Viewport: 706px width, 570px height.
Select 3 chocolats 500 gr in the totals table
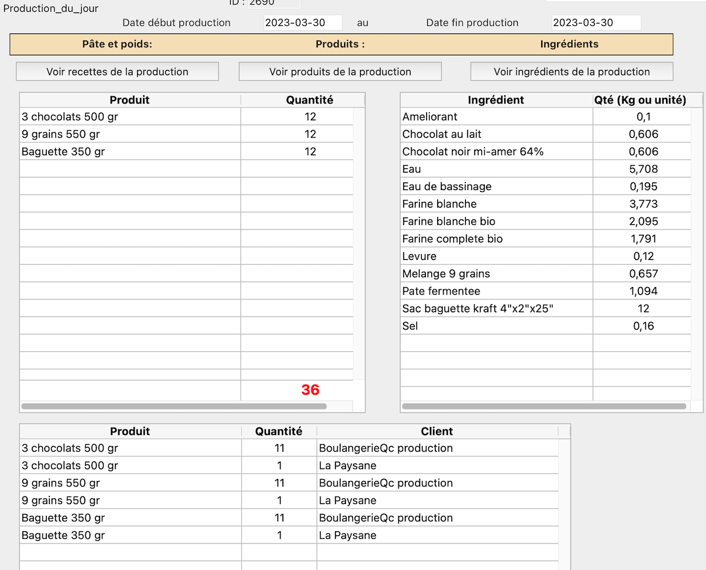click(x=187, y=116)
